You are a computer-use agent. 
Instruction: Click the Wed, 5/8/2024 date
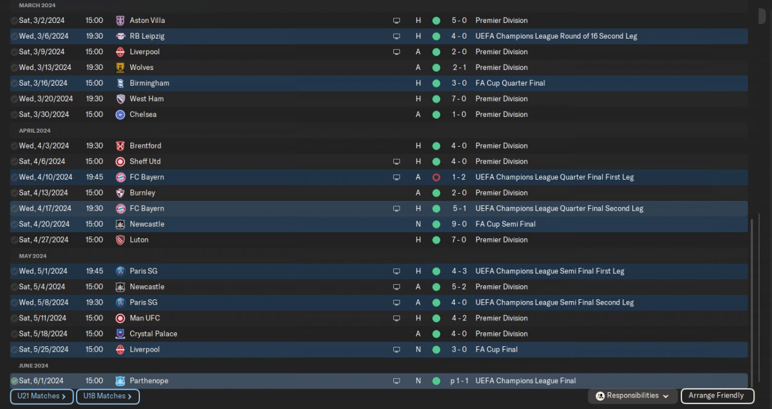pos(43,303)
